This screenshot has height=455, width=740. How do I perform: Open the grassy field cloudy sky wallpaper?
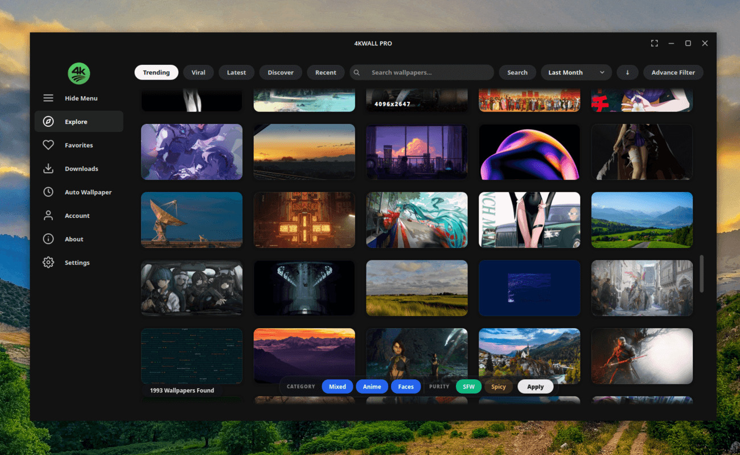click(417, 288)
